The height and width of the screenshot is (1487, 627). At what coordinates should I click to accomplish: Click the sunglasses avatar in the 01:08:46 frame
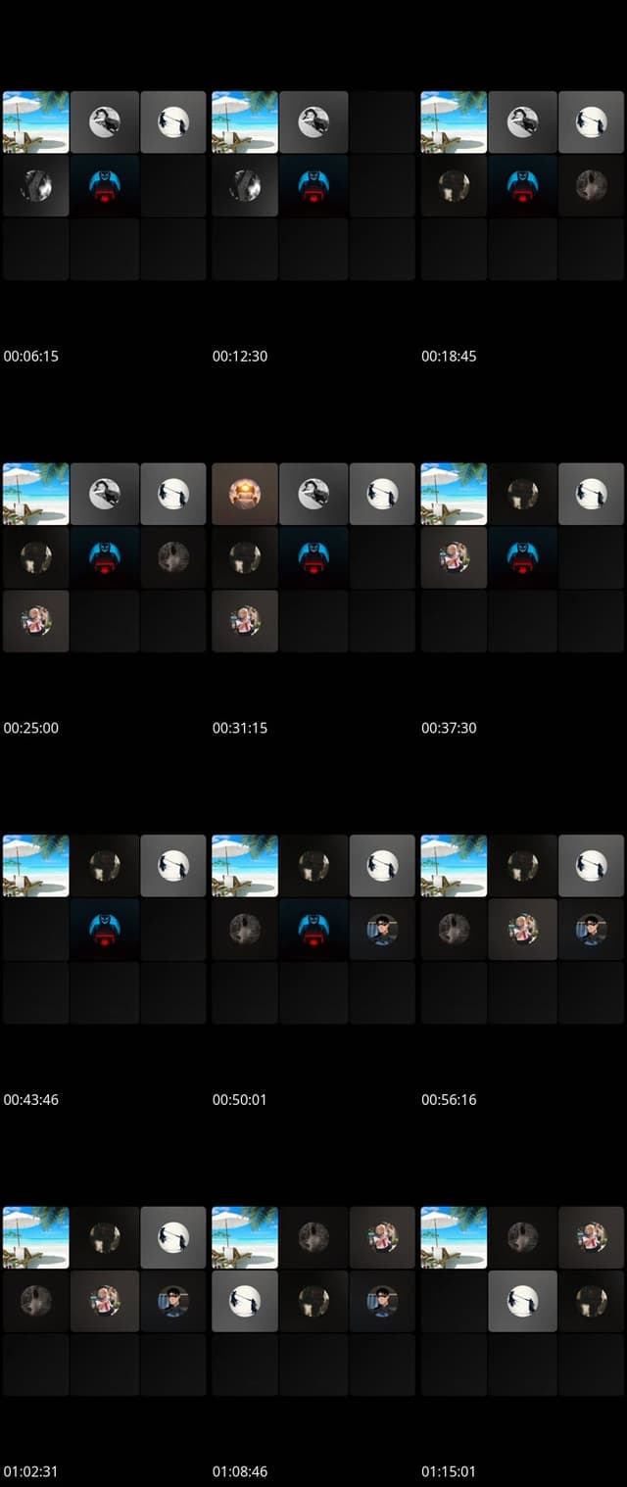(x=382, y=1301)
